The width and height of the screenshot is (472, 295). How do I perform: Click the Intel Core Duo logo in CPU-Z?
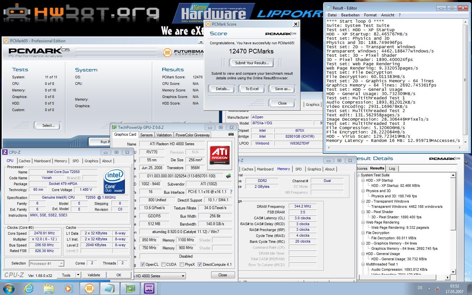114,181
